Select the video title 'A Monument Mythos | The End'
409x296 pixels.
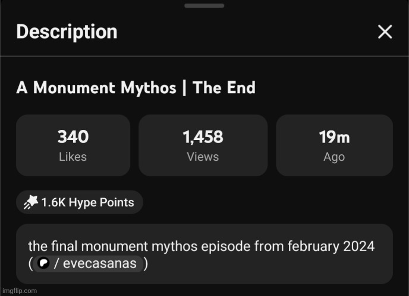(136, 88)
